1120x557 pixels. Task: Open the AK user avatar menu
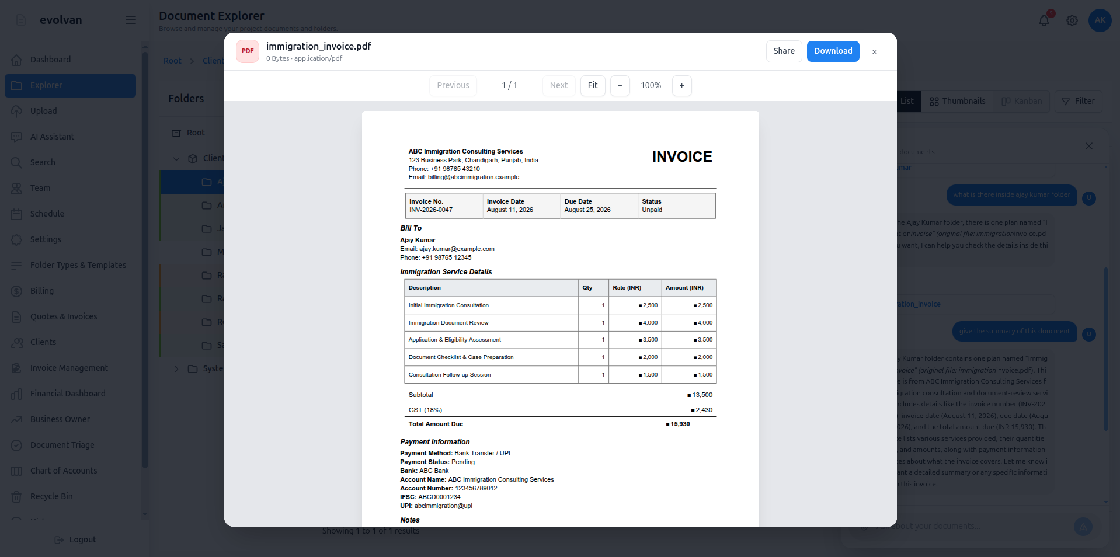(1100, 20)
